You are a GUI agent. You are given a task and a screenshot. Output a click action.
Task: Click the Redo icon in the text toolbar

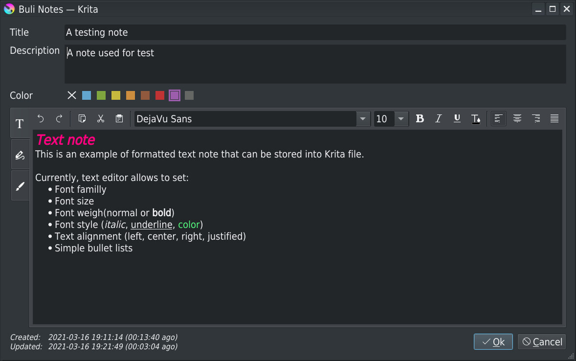[59, 118]
